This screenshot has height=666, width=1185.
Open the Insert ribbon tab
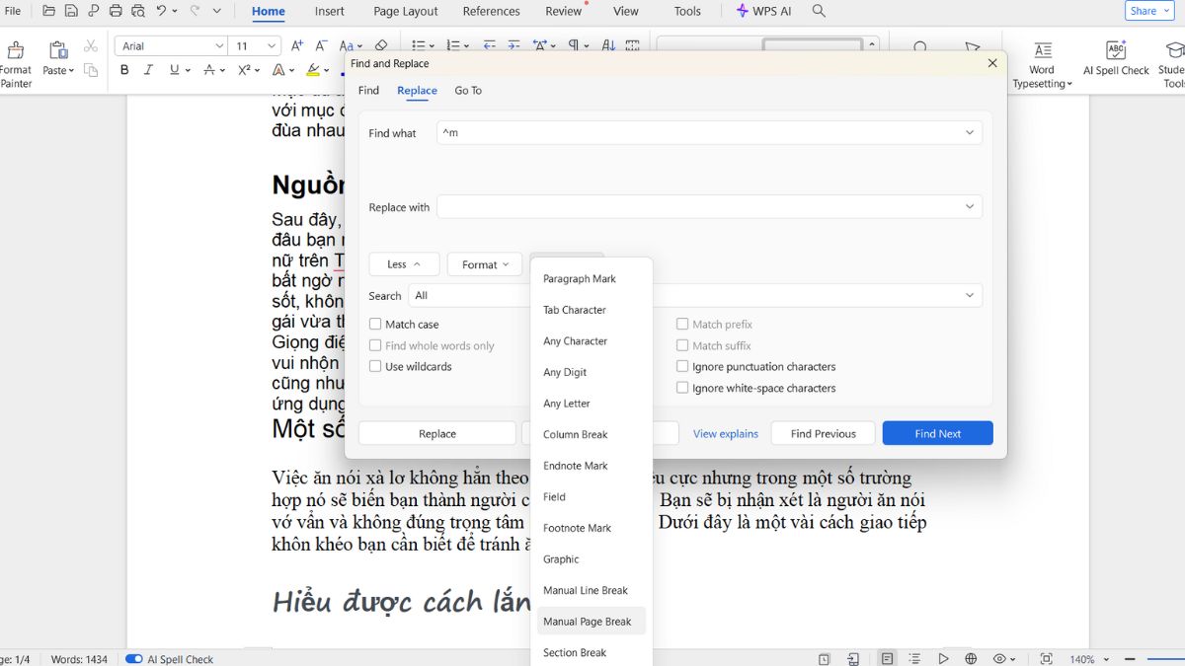(330, 11)
